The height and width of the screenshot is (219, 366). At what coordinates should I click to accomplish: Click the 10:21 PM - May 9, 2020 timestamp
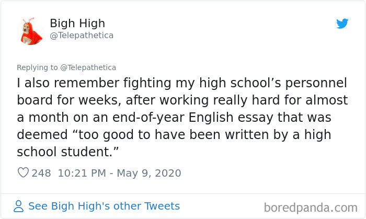click(x=119, y=173)
